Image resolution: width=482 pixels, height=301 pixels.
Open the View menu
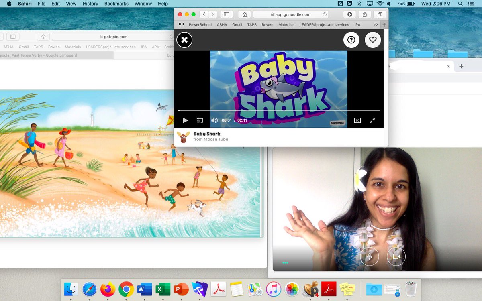[71, 4]
